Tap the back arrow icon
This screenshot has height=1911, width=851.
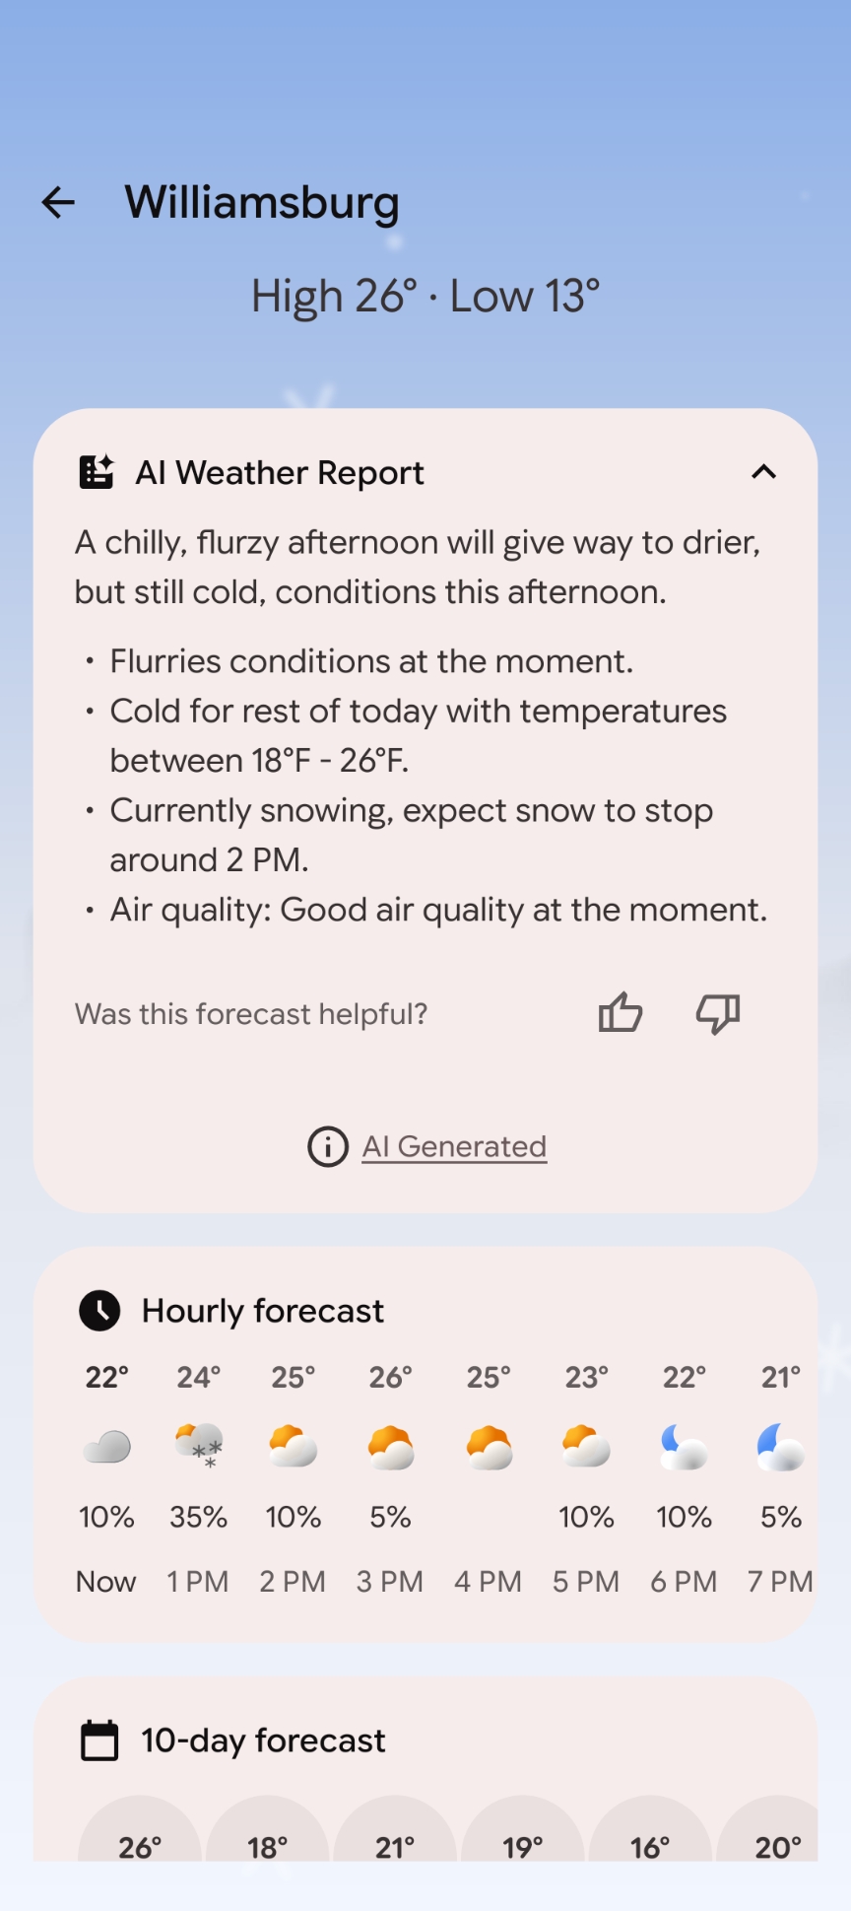tap(58, 203)
